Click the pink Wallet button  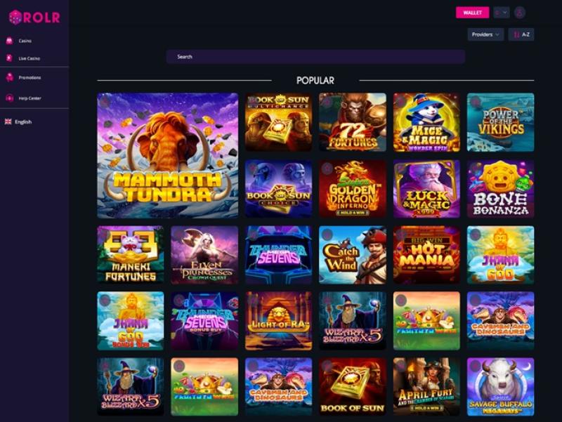472,13
